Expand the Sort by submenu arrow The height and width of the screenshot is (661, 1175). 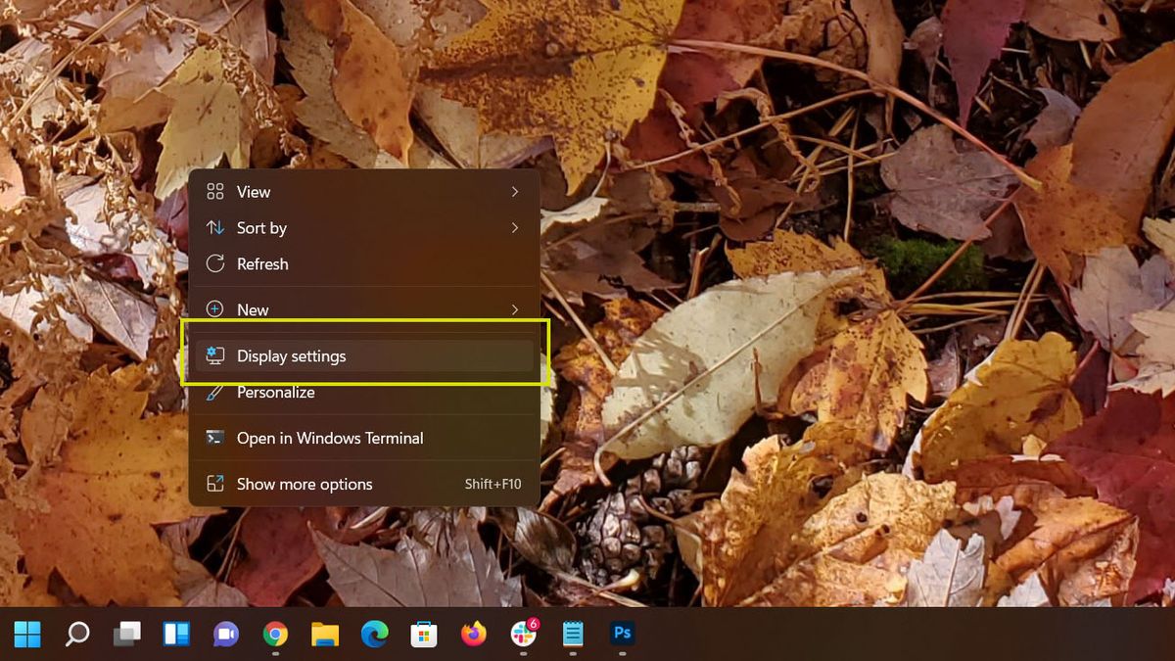pos(515,228)
